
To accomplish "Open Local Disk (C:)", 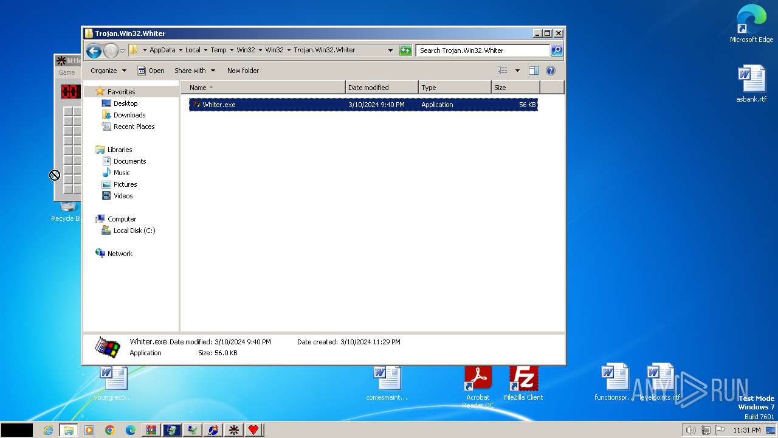I will coord(134,231).
